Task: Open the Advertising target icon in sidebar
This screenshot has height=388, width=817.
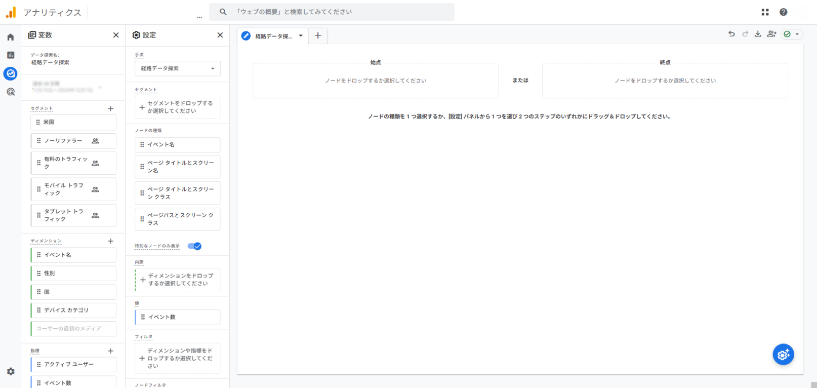Action: pyautogui.click(x=10, y=92)
